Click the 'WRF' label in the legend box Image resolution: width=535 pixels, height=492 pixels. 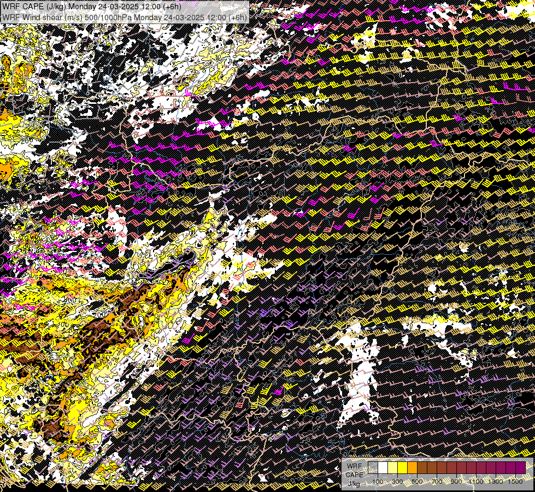(355, 466)
